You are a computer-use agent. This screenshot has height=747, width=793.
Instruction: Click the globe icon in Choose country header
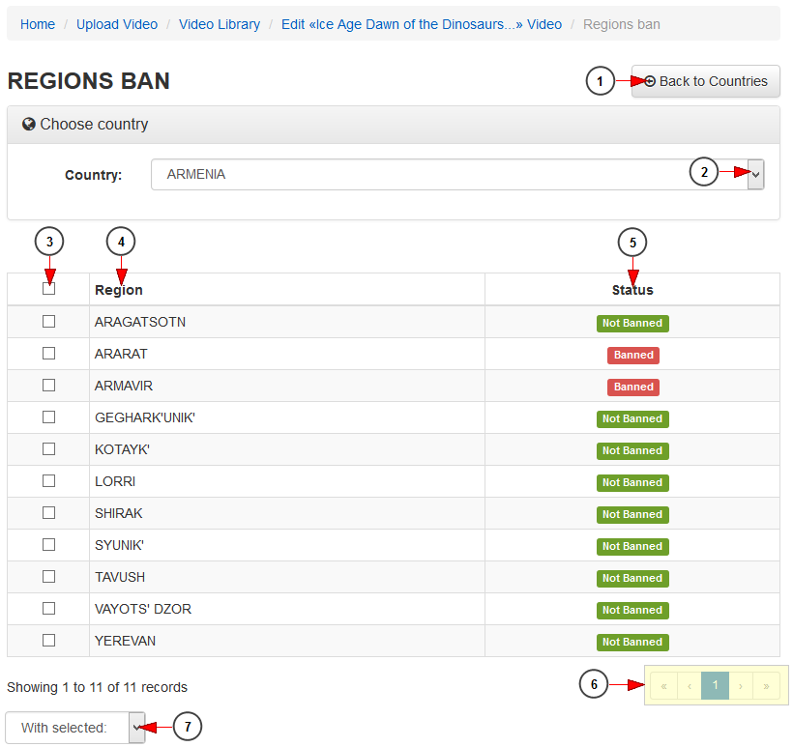(29, 125)
